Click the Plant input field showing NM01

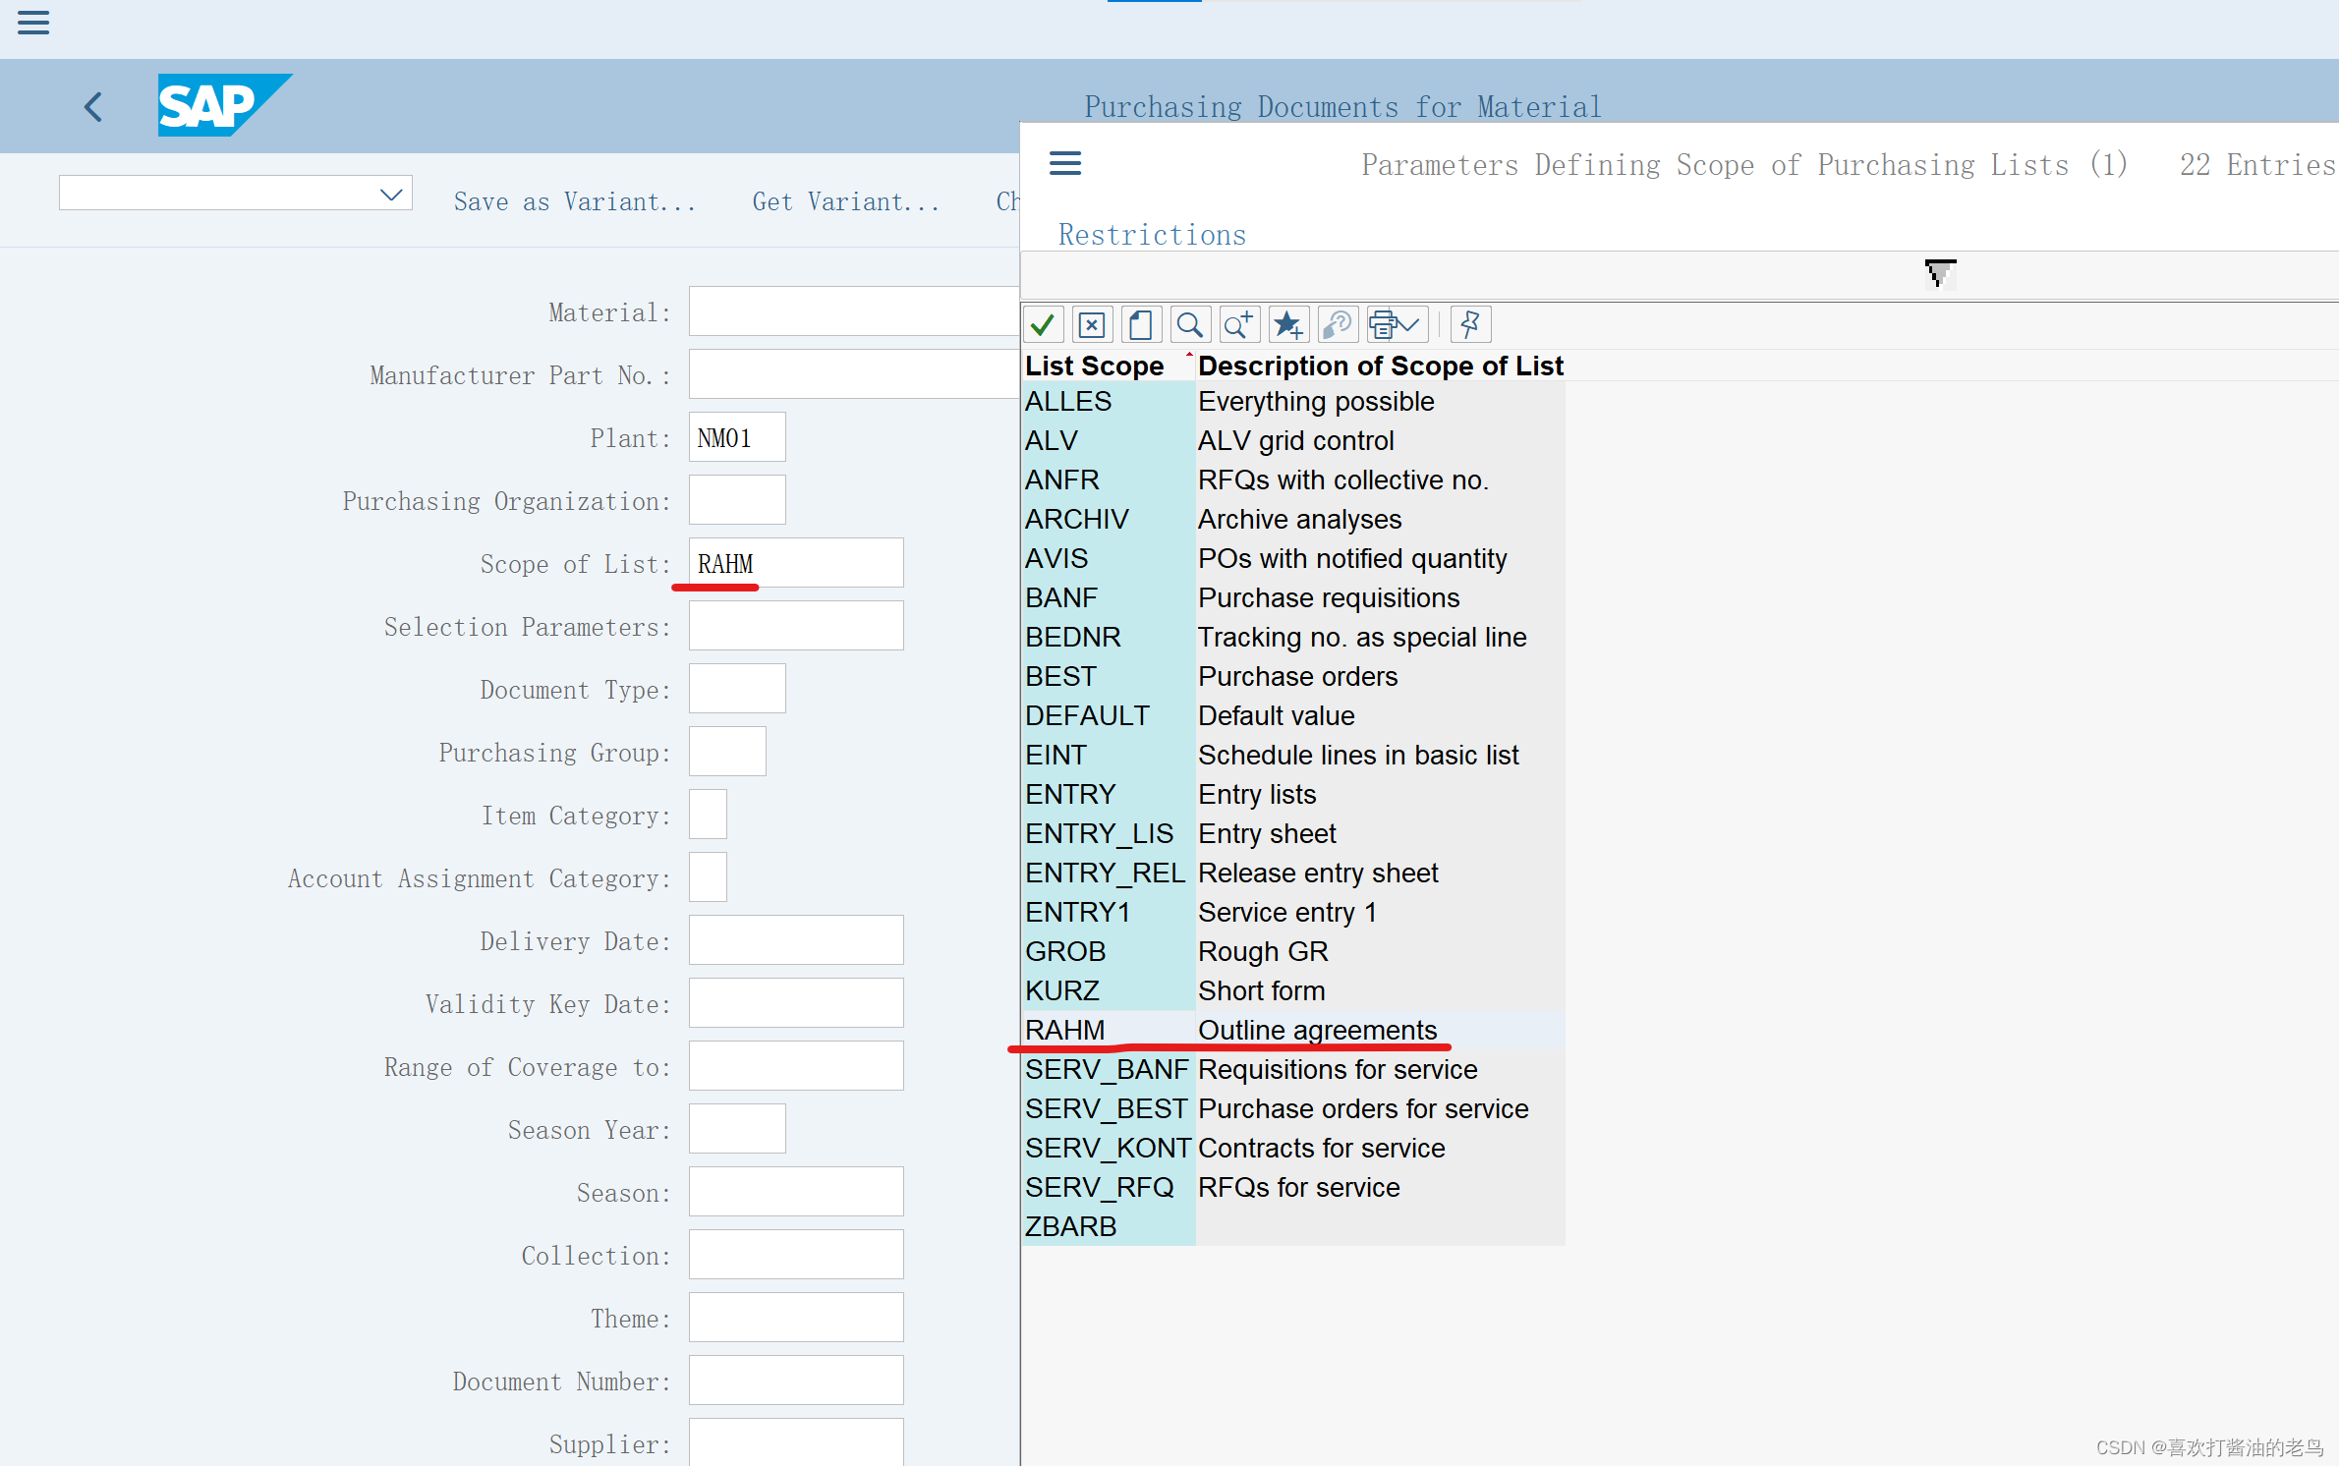(736, 437)
